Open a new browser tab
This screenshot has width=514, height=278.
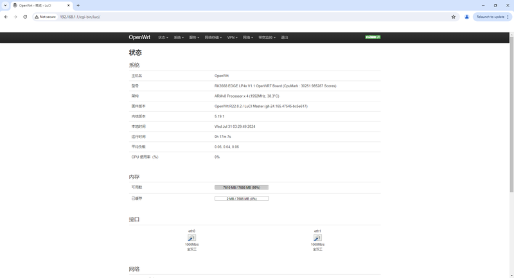point(78,5)
